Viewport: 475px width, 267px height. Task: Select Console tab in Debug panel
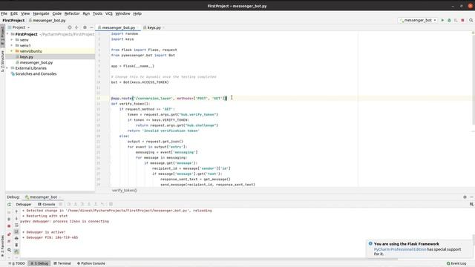(47, 205)
